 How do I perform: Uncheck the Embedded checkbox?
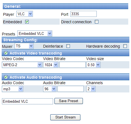pyautogui.click(x=27, y=22)
